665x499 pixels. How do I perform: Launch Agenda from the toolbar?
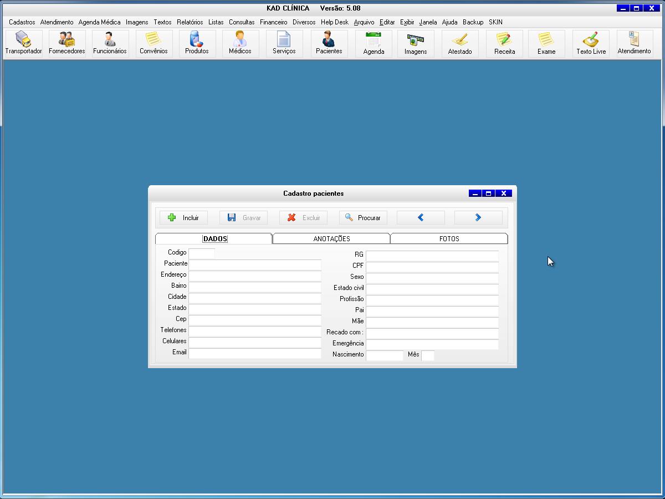(x=374, y=43)
